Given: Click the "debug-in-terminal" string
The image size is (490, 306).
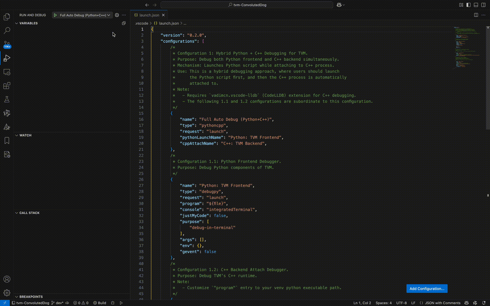Looking at the screenshot, I should [212, 228].
